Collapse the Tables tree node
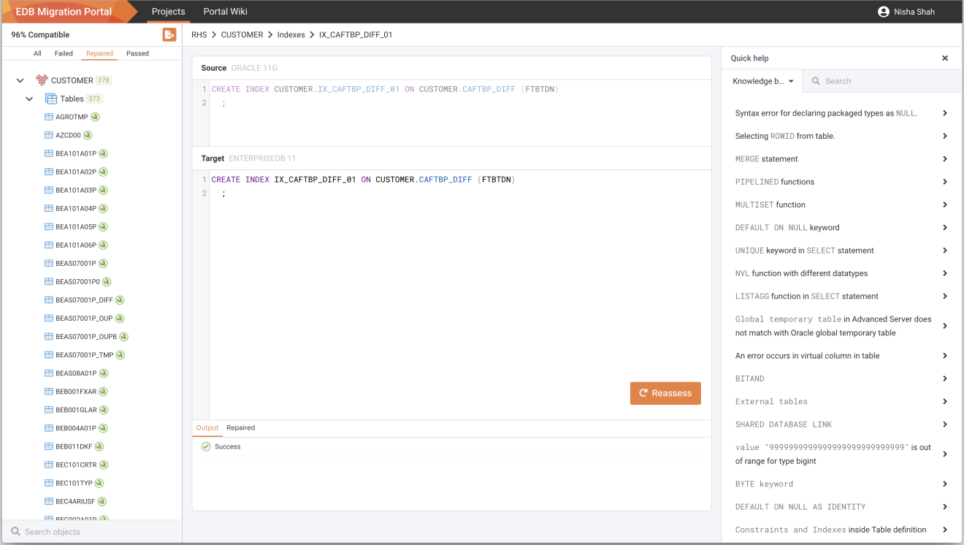The image size is (964, 545). (x=29, y=99)
